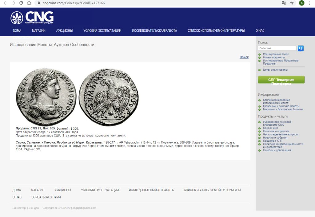Click footer link ИССЛЕДОВАТЕЛЬСКАЯ РАБОТА
This screenshot has width=315, height=217.
(151, 190)
